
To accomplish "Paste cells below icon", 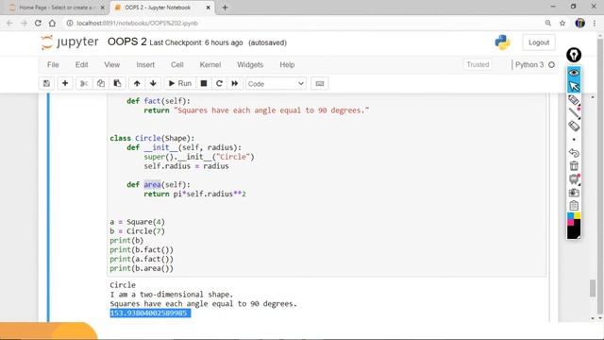I will (117, 84).
